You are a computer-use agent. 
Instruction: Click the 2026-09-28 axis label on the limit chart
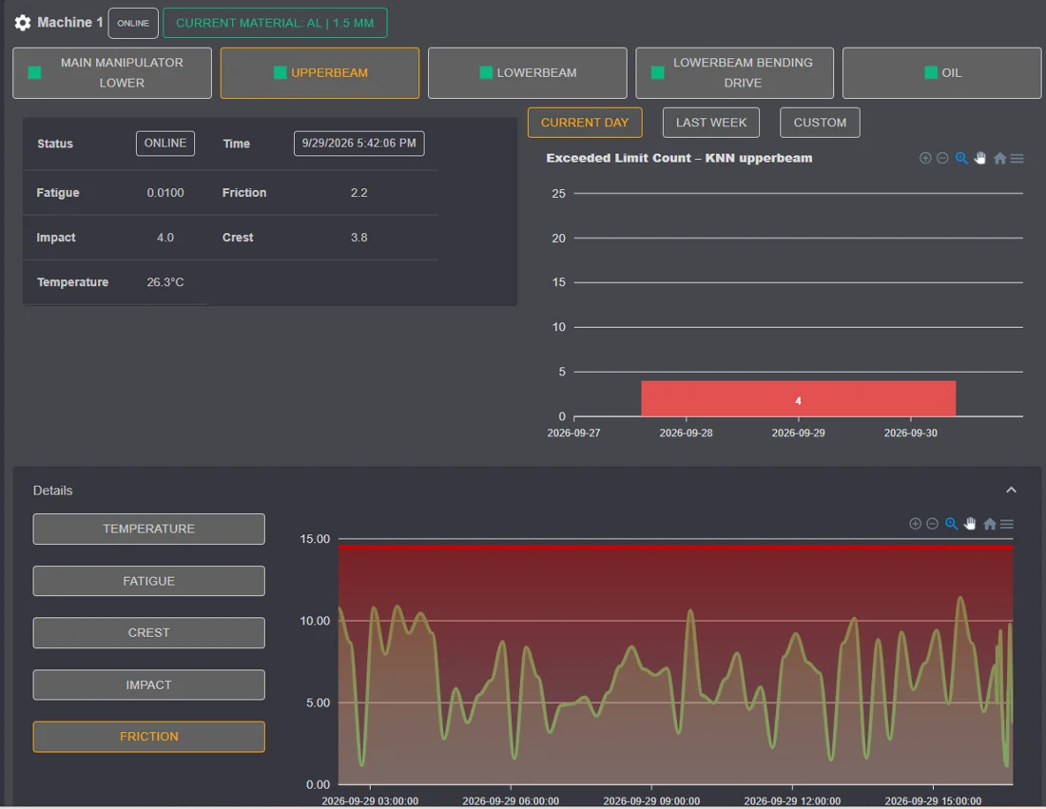coord(686,433)
